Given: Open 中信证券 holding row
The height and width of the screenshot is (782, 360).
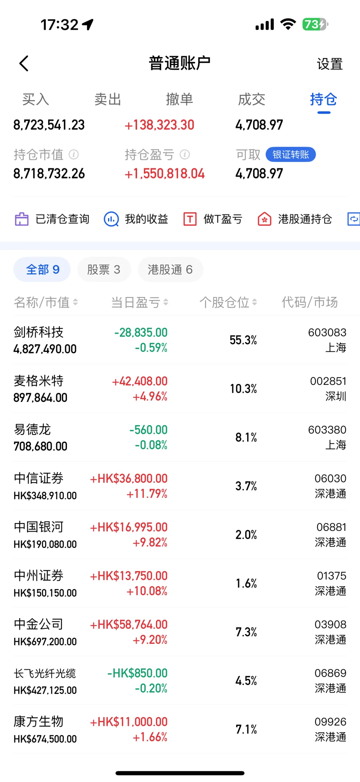Looking at the screenshot, I should click(x=180, y=486).
